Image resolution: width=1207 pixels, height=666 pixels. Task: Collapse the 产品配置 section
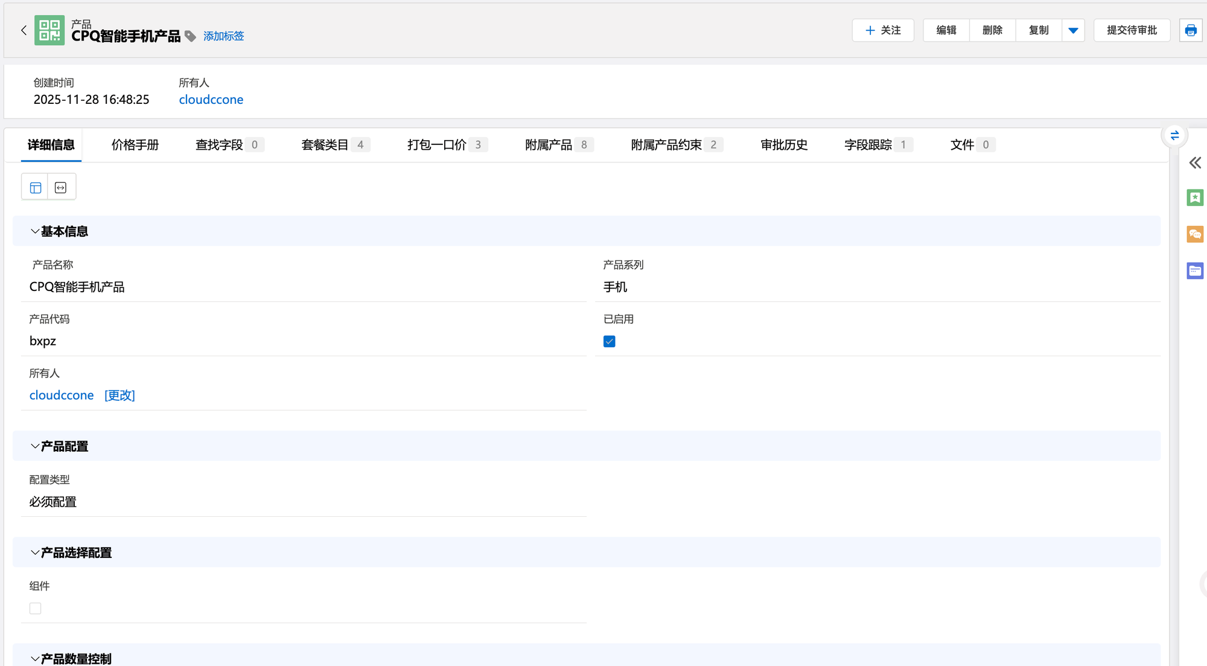pos(35,446)
